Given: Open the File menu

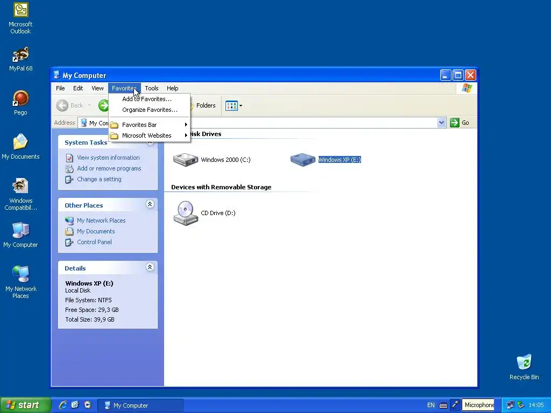Looking at the screenshot, I should coord(60,88).
